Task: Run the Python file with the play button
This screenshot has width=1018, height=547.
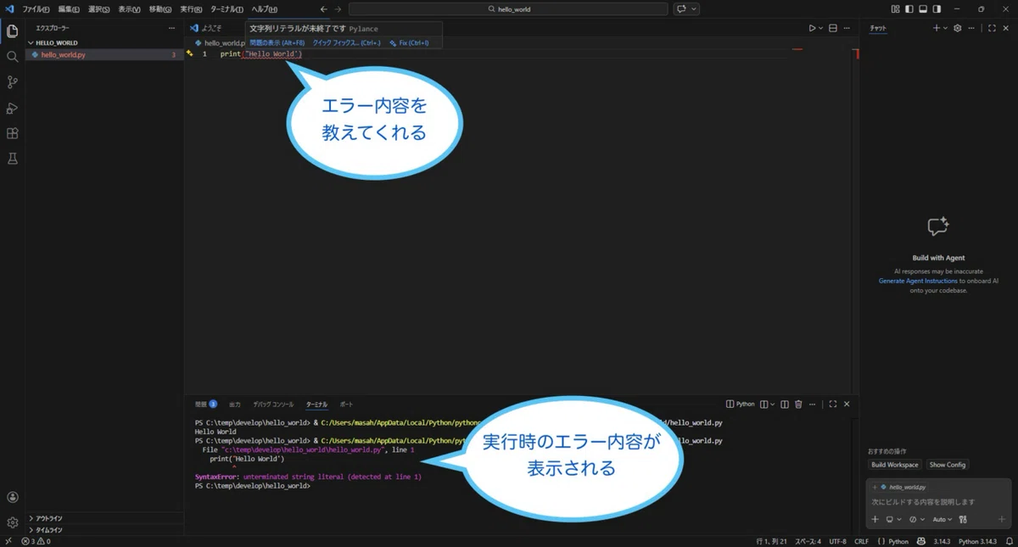Action: point(812,28)
